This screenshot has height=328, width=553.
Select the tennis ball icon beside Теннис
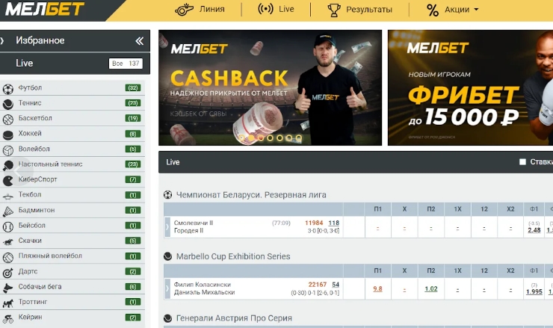click(7, 104)
